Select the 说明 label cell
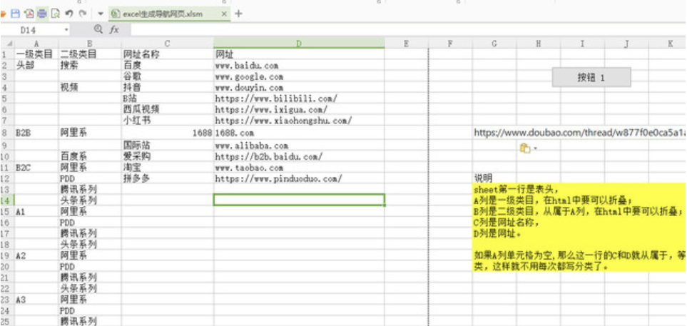The image size is (687, 326). (494, 178)
